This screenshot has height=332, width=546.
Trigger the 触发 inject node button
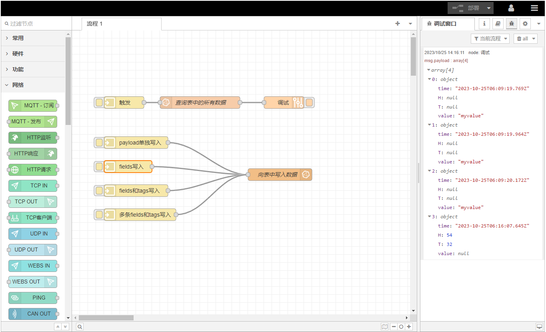99,103
